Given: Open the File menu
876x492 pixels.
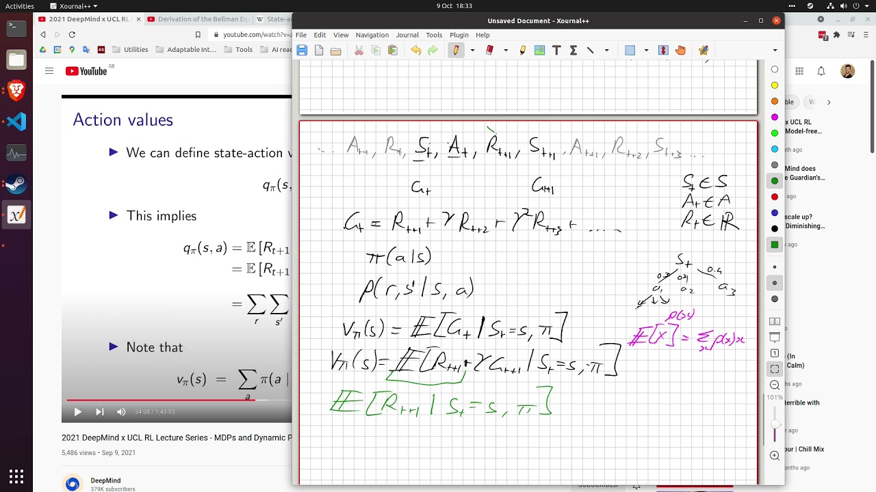Looking at the screenshot, I should tap(301, 35).
